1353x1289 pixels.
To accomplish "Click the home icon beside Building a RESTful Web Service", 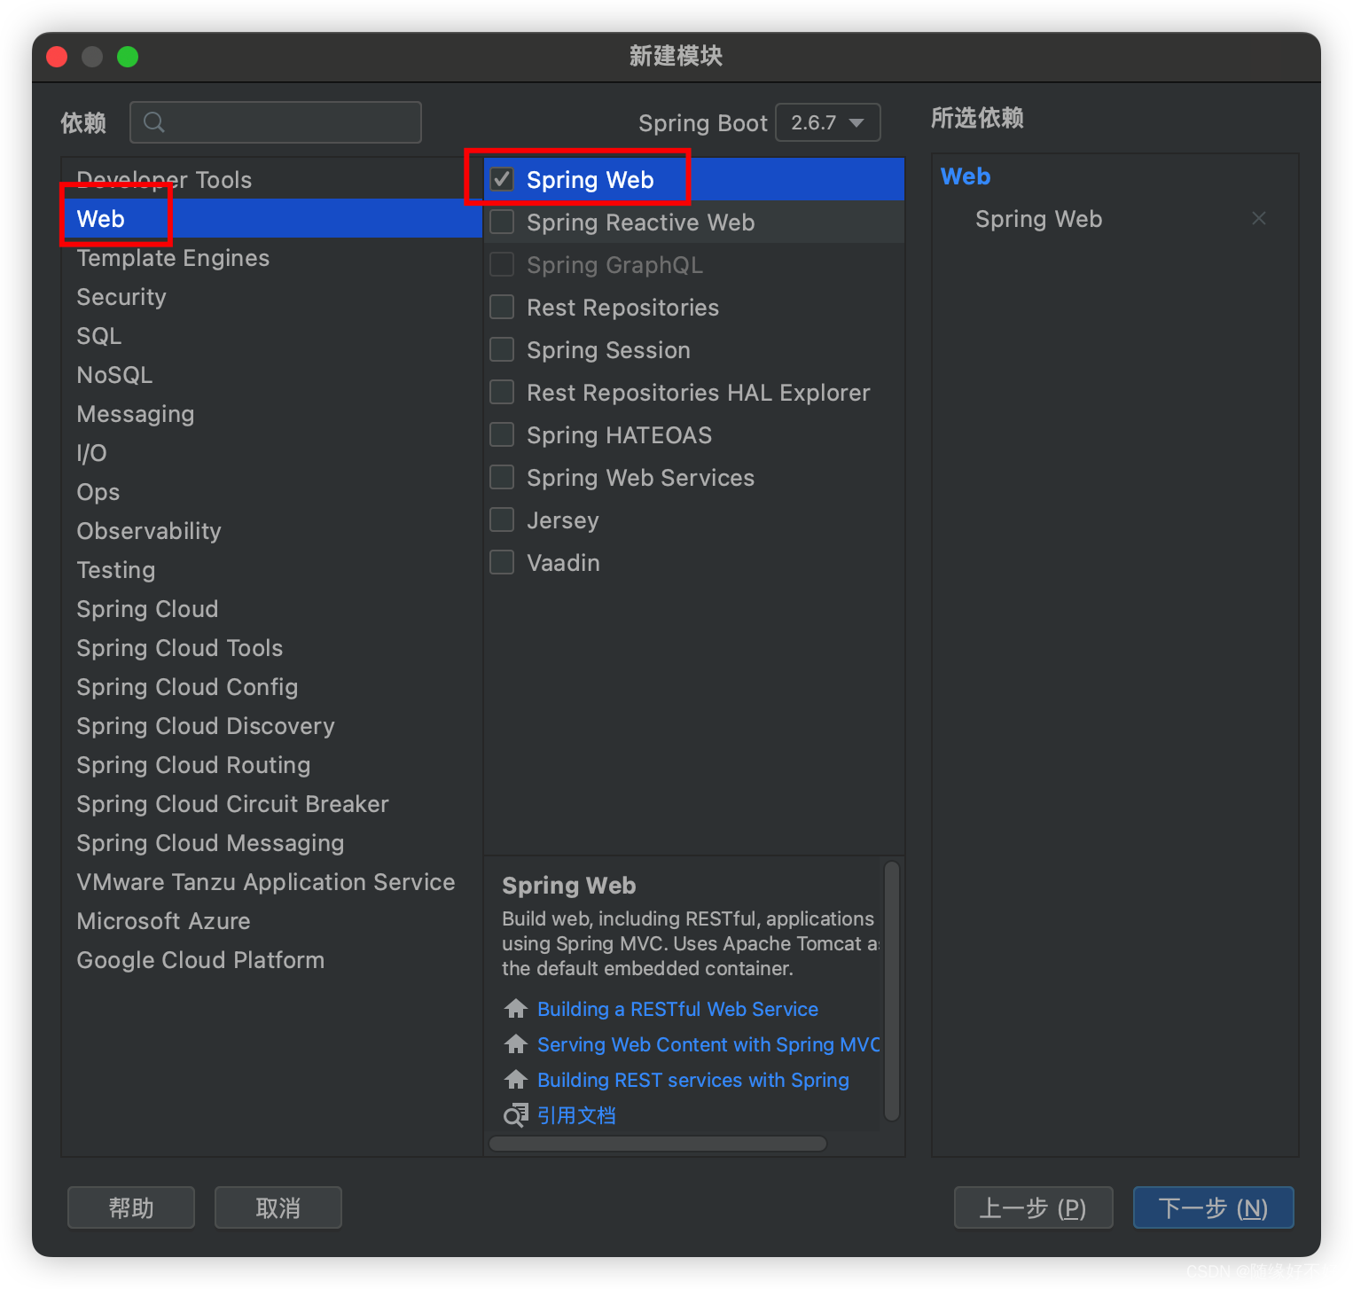I will point(515,1008).
